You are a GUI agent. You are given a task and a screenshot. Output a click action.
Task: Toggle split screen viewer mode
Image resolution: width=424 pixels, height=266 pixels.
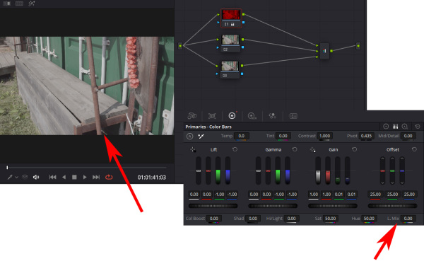19,4
